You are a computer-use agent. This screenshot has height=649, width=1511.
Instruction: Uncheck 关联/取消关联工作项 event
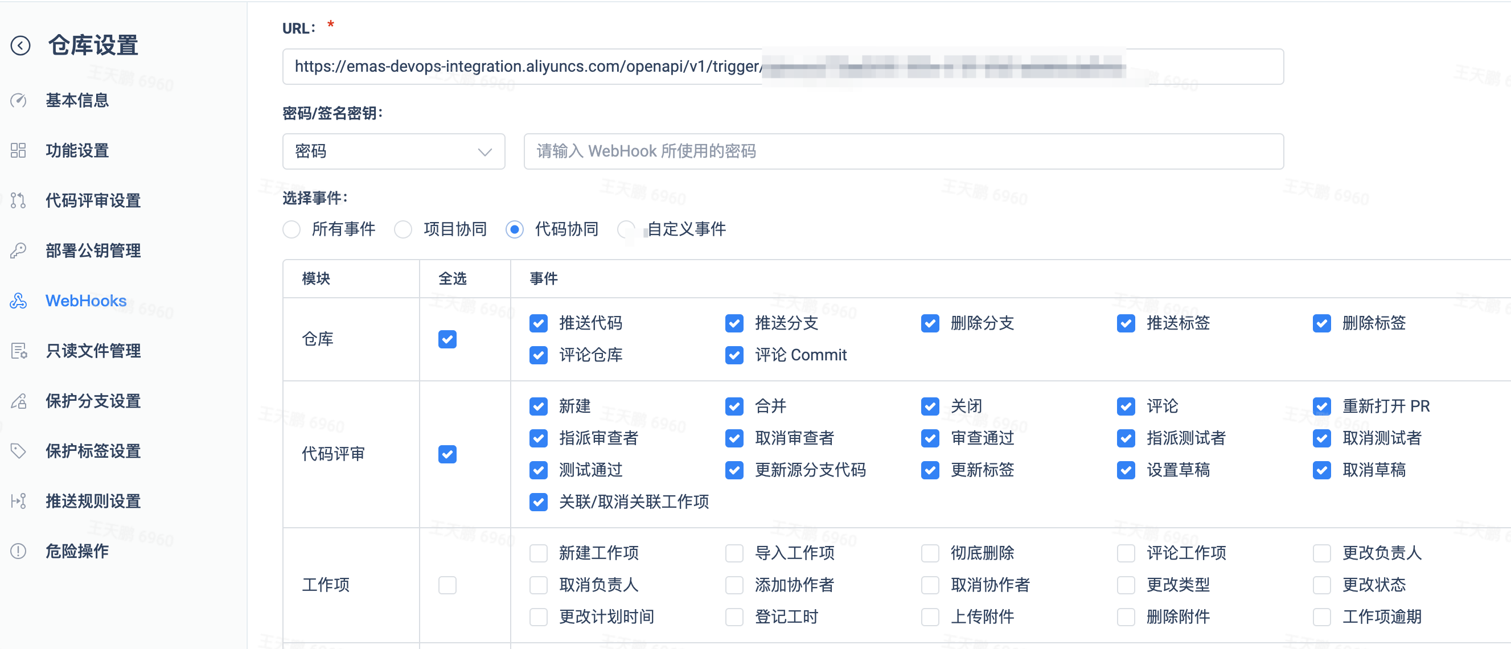click(539, 502)
